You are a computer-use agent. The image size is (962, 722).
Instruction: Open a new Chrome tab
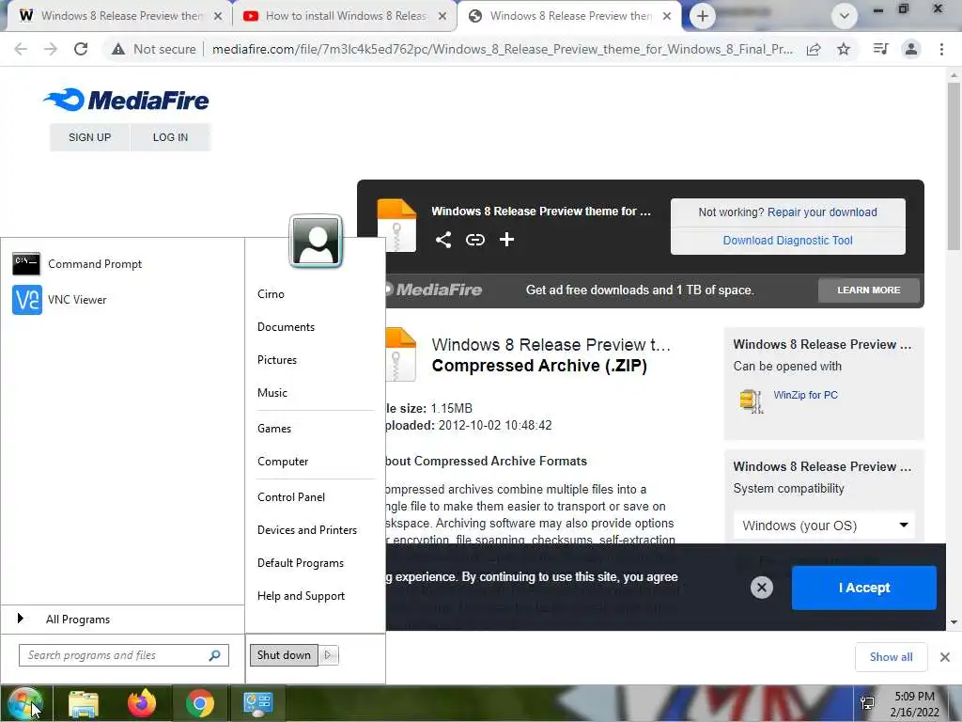pos(703,16)
